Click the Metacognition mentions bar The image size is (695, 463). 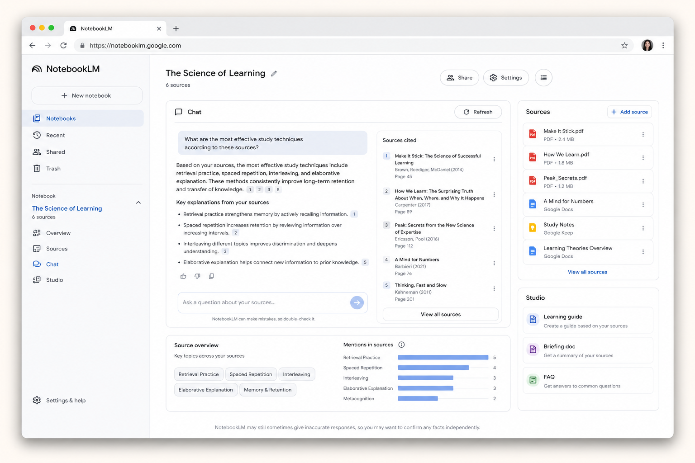click(x=418, y=398)
